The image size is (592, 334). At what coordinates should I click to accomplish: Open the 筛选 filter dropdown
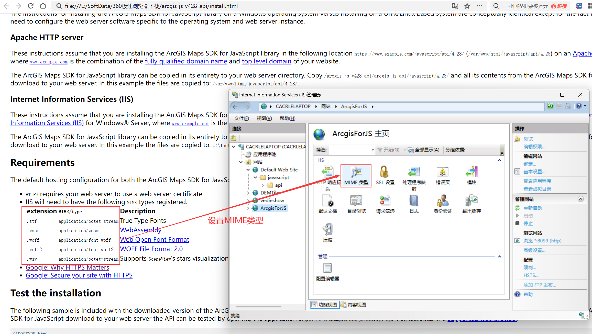point(372,150)
